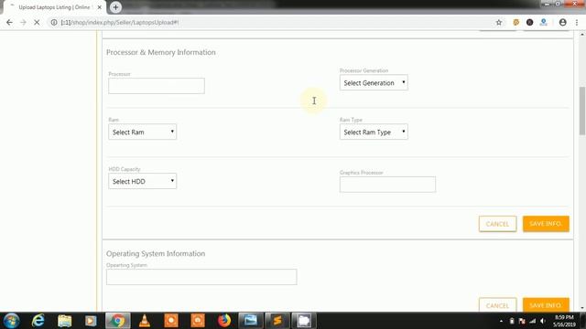Viewport: 586px width, 329px height.
Task: Click the Graphics Processor input field
Action: click(x=387, y=185)
